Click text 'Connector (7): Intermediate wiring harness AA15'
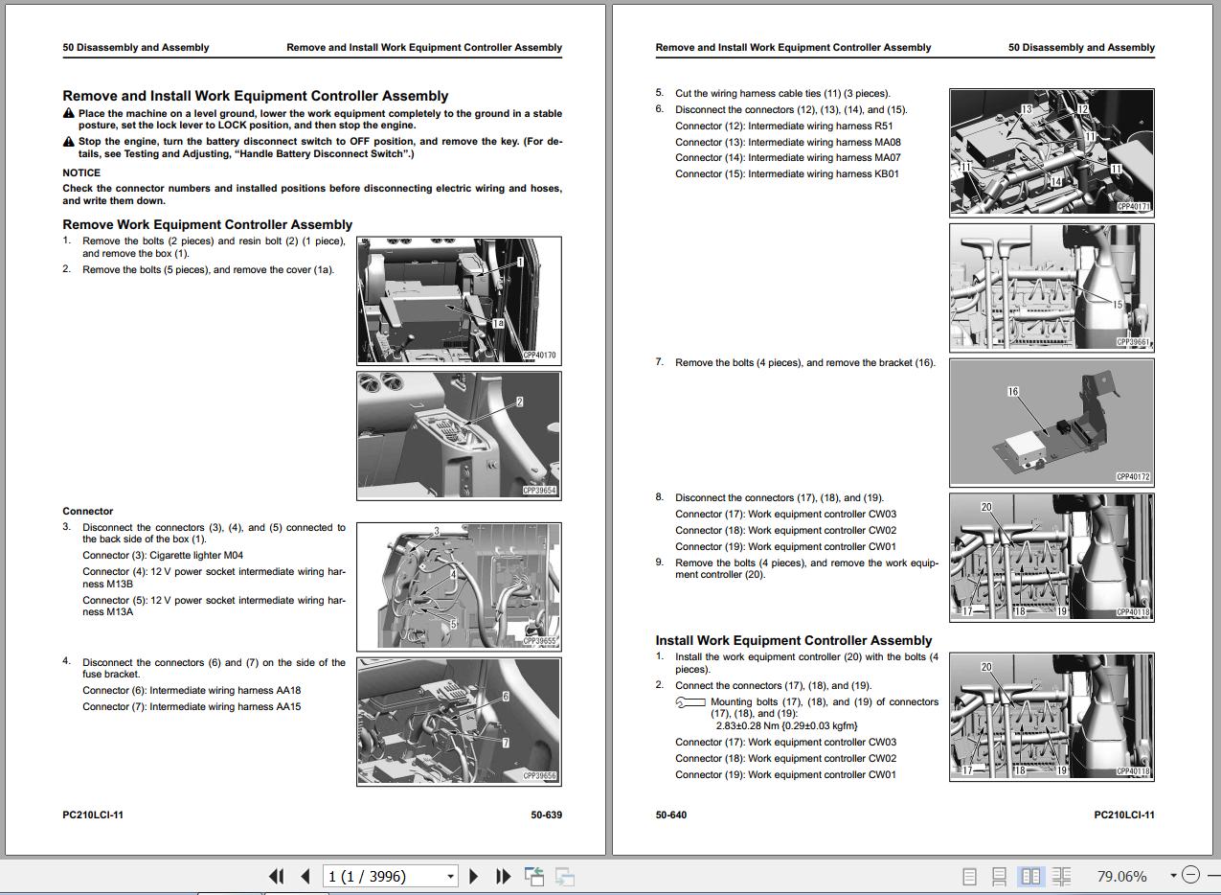The width and height of the screenshot is (1221, 895). coord(192,706)
